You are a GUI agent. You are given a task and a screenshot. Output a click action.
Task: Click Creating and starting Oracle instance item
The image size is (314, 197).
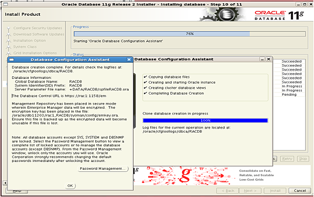click(x=180, y=82)
